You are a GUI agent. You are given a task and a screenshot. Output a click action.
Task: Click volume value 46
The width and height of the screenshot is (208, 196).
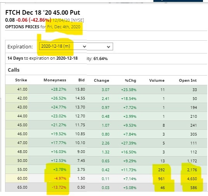pos(163,187)
